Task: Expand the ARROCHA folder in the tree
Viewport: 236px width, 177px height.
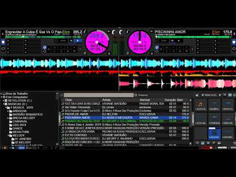Action: pos(8,111)
